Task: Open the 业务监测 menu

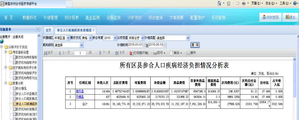Action: pyautogui.click(x=113, y=18)
